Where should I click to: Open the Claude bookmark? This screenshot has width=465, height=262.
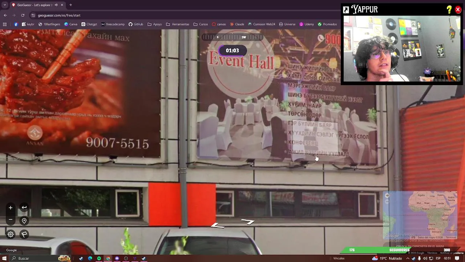coord(237,24)
